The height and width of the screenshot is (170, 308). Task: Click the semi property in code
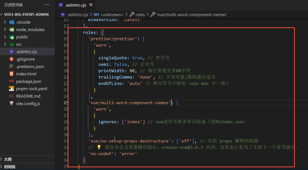tap(104, 64)
